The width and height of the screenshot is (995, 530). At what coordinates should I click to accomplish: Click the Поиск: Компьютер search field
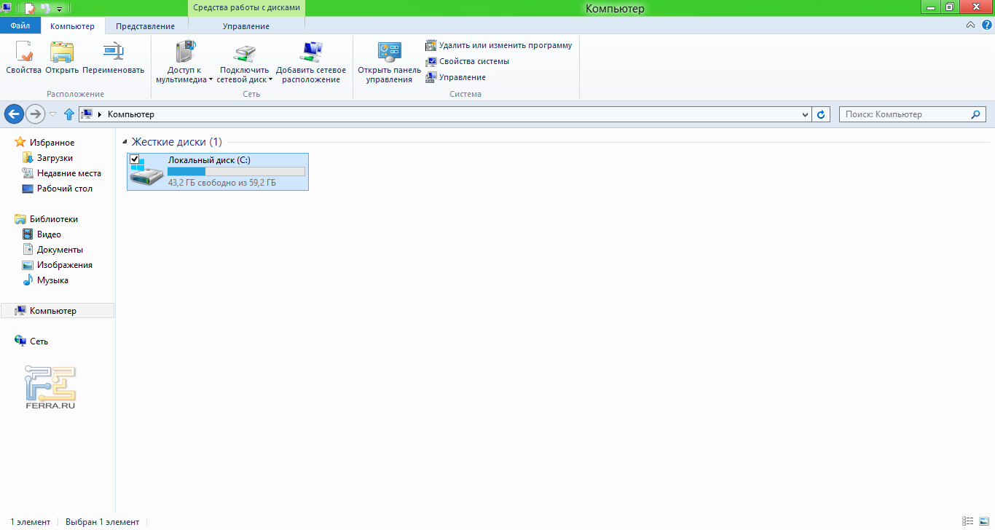(903, 114)
